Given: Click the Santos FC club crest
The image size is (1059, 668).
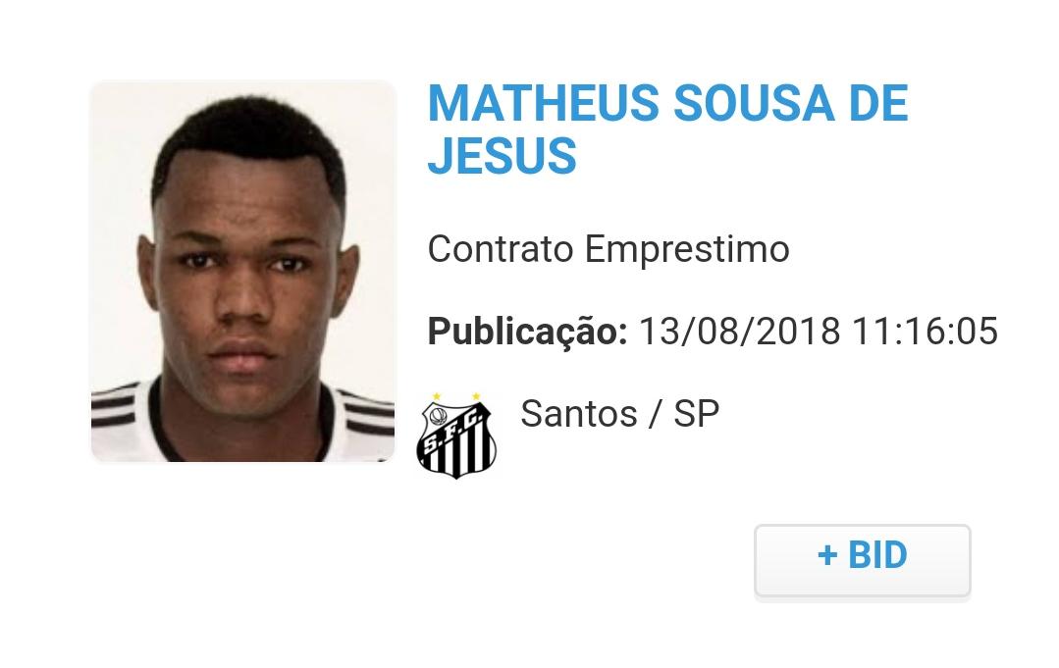Looking at the screenshot, I should tap(456, 437).
